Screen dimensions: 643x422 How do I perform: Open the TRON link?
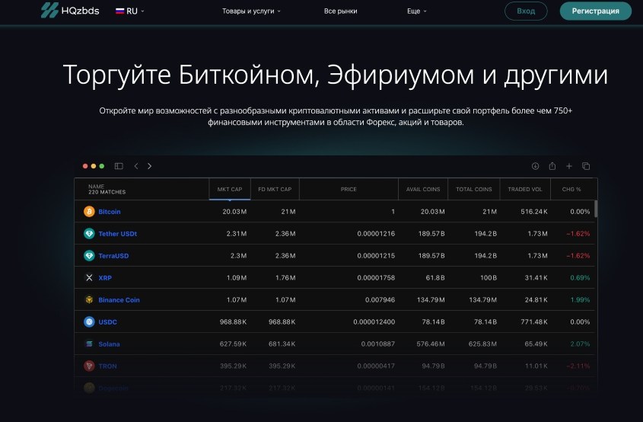[x=107, y=366]
